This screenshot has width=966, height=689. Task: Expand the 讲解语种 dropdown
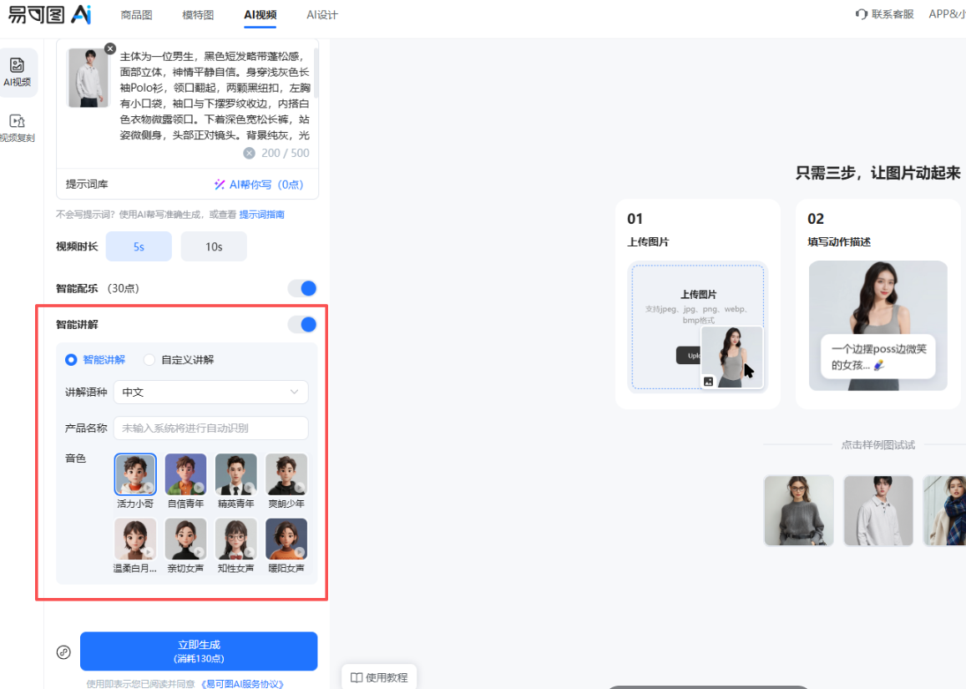tap(210, 392)
